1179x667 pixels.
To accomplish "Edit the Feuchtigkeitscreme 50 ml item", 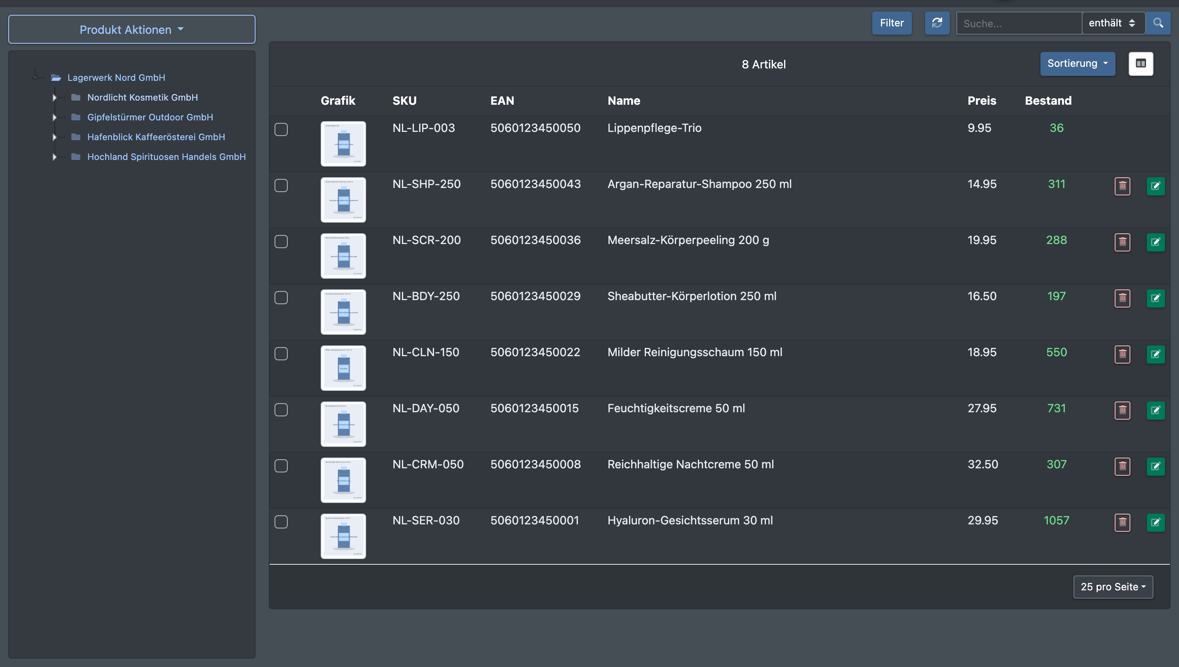I will [x=1156, y=410].
